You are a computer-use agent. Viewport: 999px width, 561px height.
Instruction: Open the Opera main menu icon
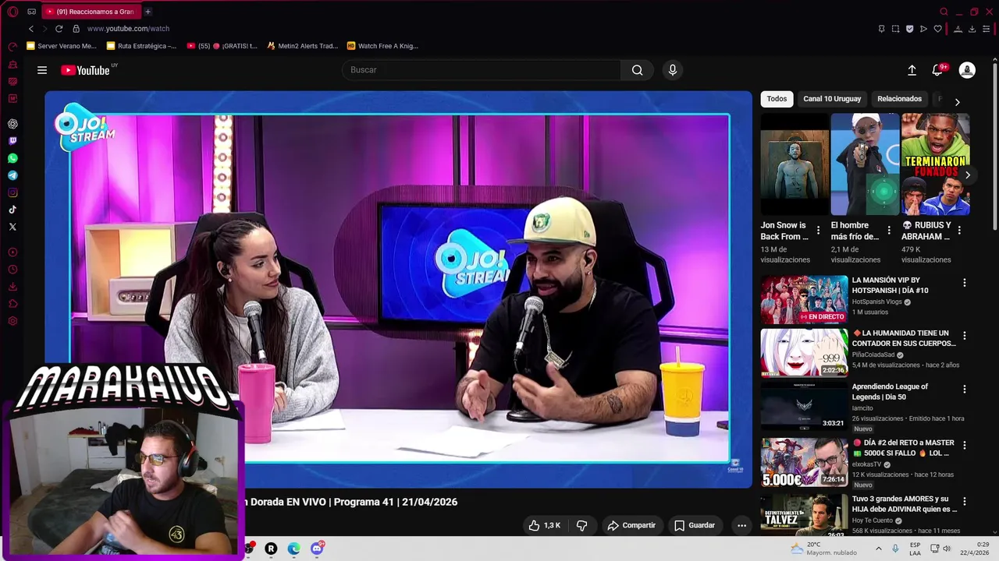pyautogui.click(x=12, y=12)
